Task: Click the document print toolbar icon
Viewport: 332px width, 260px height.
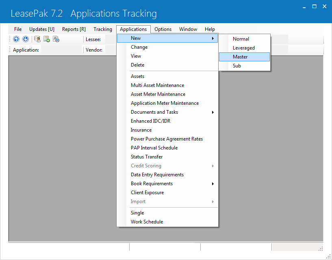Action: coord(56,39)
